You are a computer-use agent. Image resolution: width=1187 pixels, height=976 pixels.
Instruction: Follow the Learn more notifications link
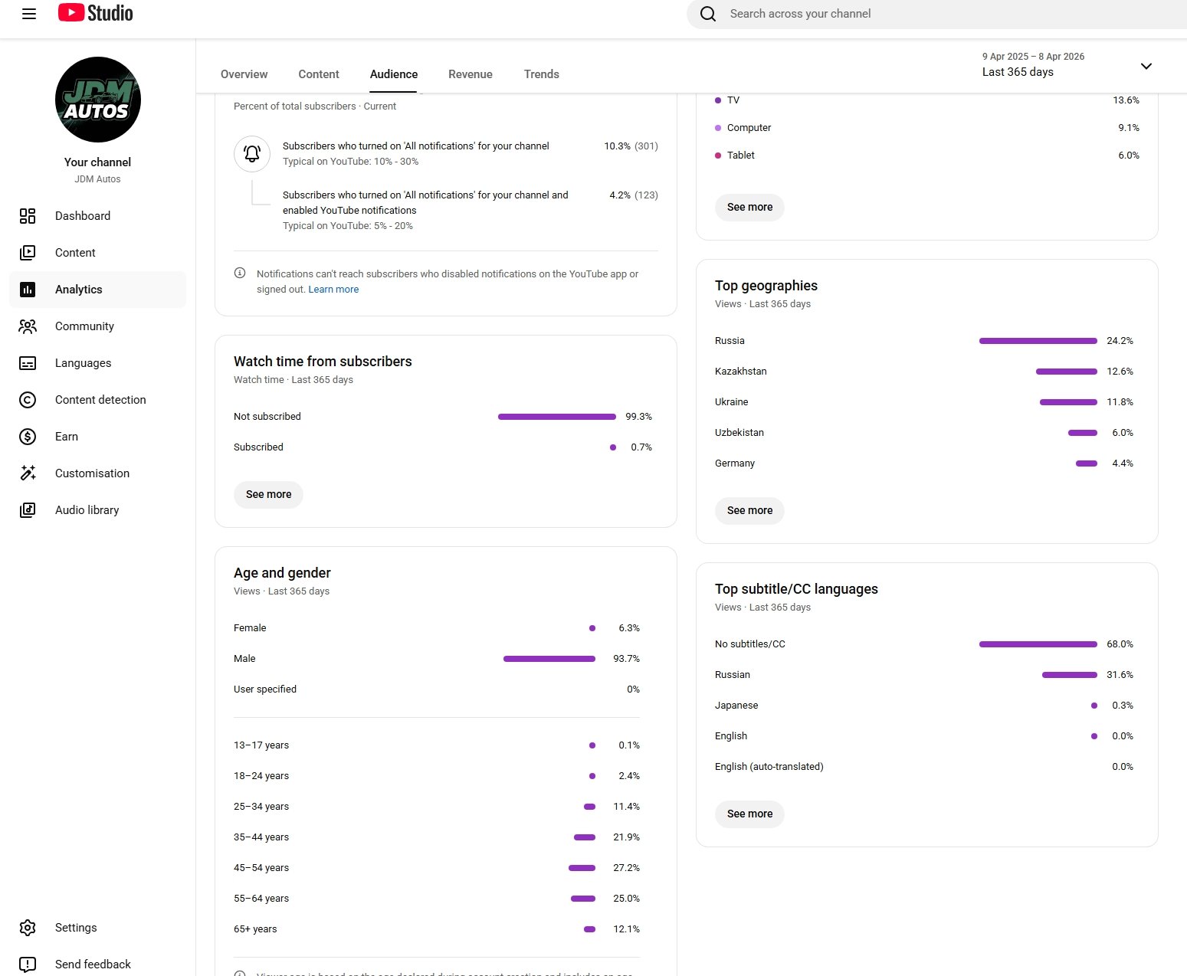tap(333, 290)
